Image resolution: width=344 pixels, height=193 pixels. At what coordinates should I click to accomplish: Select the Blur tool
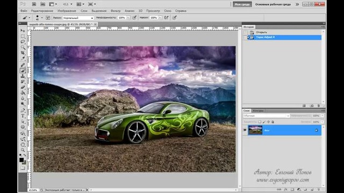tap(23, 98)
